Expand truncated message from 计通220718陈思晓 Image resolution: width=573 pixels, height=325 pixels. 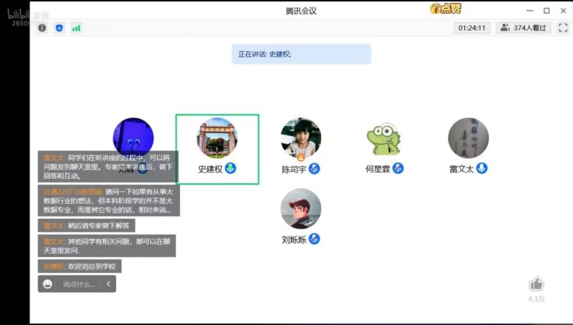tap(109, 201)
